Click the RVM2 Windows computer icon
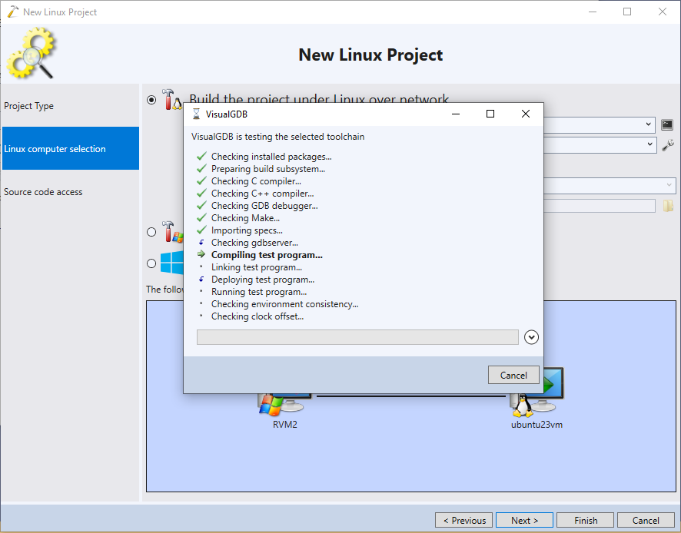Viewport: 681px width, 533px height. (x=285, y=405)
